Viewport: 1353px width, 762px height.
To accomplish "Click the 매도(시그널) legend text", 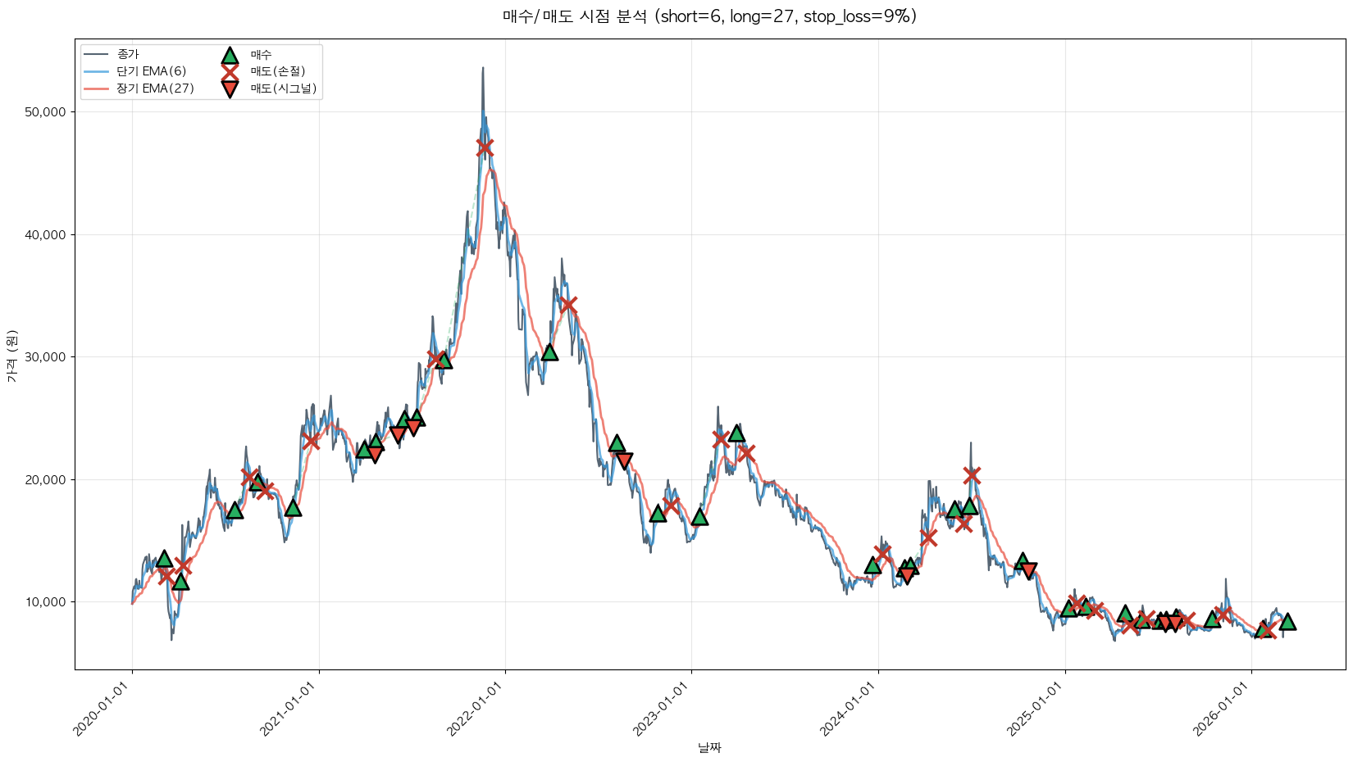I will pyautogui.click(x=283, y=88).
